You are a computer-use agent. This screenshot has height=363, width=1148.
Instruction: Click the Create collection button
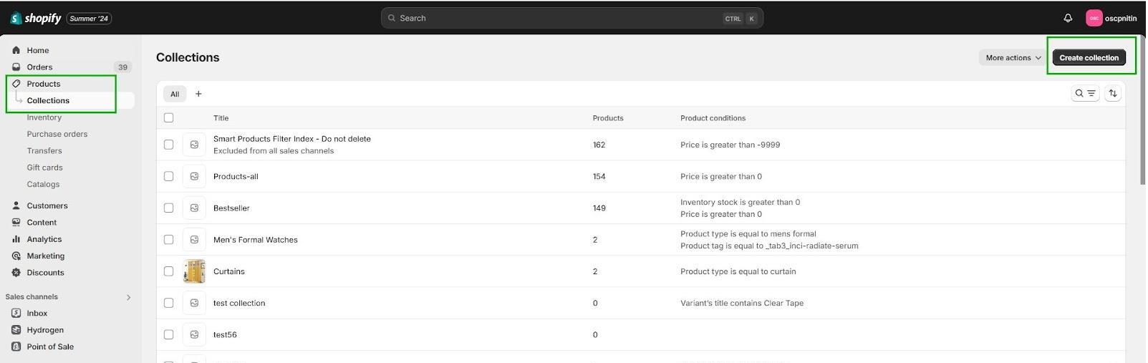click(1090, 58)
